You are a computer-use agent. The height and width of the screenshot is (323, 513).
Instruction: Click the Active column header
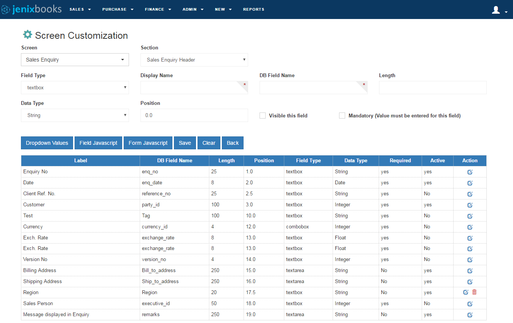[x=438, y=160]
